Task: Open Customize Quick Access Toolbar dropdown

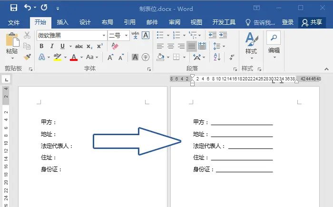Action: [58, 9]
